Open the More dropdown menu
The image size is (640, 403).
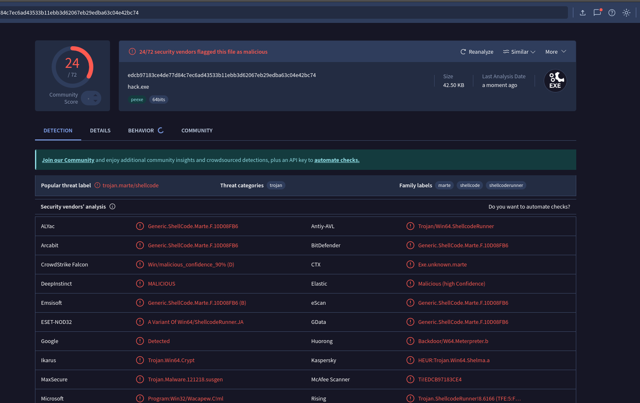tap(556, 52)
